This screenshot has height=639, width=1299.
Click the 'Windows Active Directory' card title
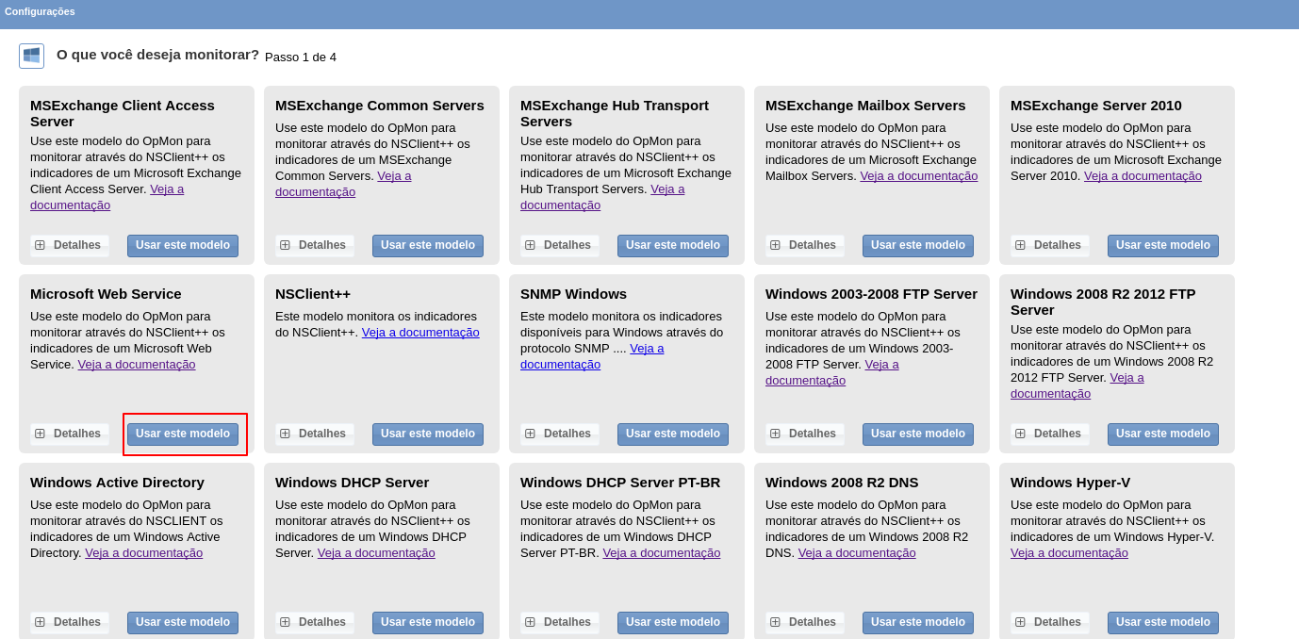pyautogui.click(x=117, y=483)
